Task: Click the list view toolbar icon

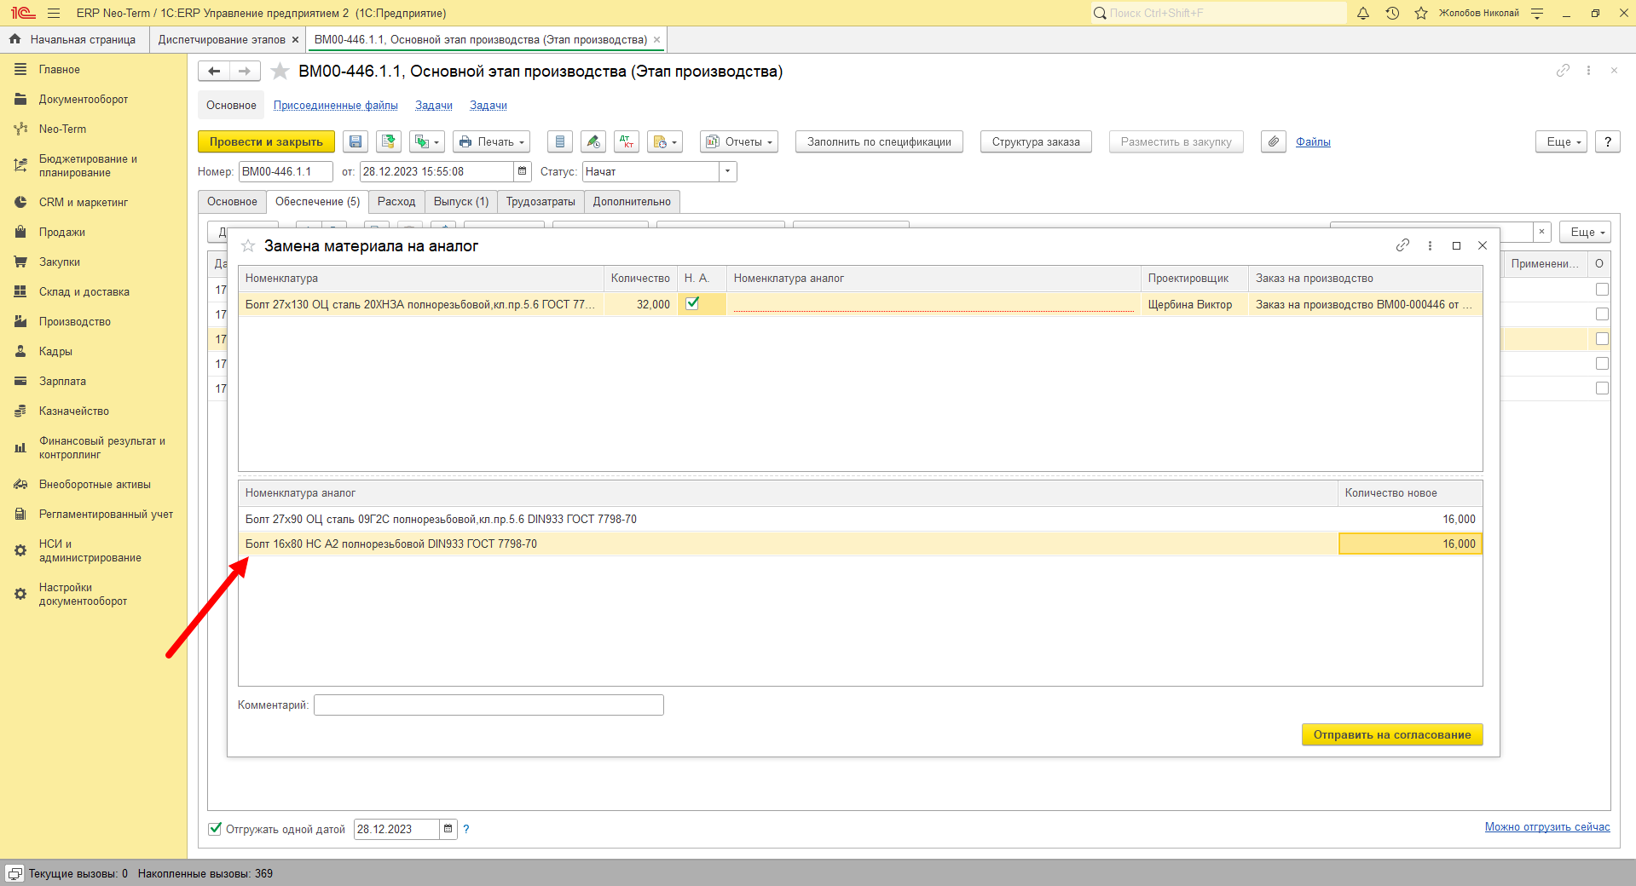Action: click(559, 141)
